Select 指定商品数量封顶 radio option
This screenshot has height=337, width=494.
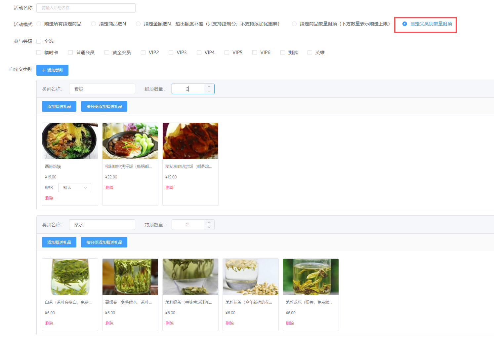pyautogui.click(x=294, y=24)
